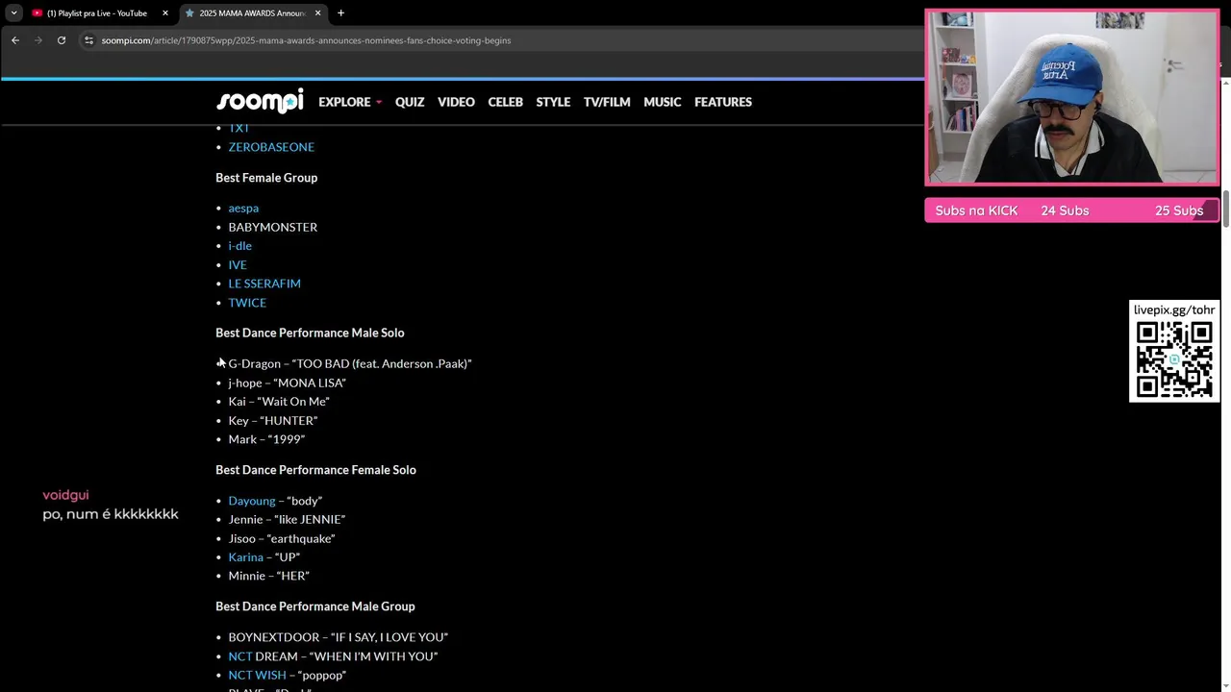Click the voidgui chat username

tap(65, 495)
